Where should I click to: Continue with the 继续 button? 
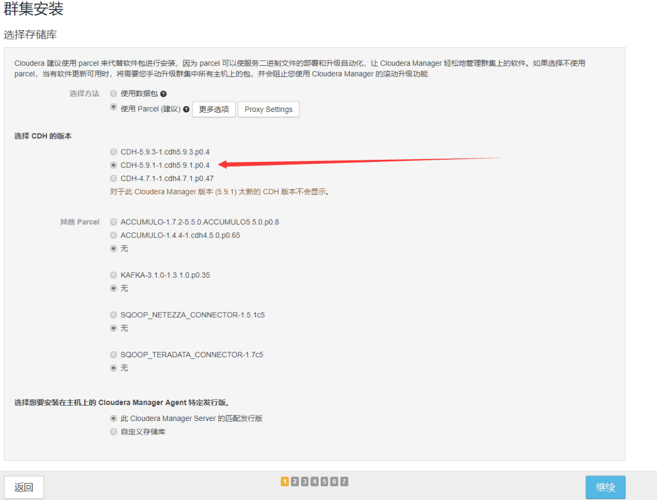(x=605, y=487)
